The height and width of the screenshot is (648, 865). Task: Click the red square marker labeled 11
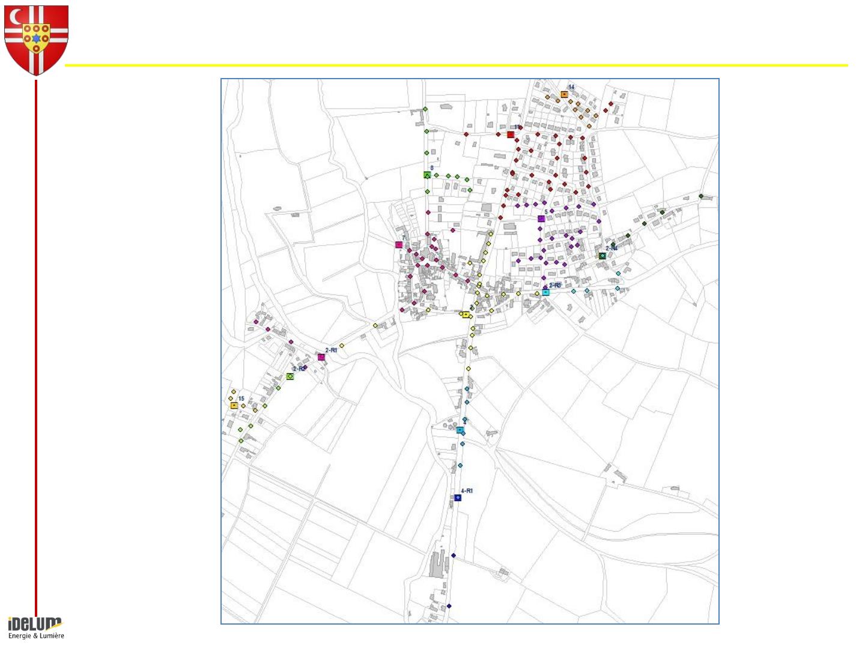511,134
